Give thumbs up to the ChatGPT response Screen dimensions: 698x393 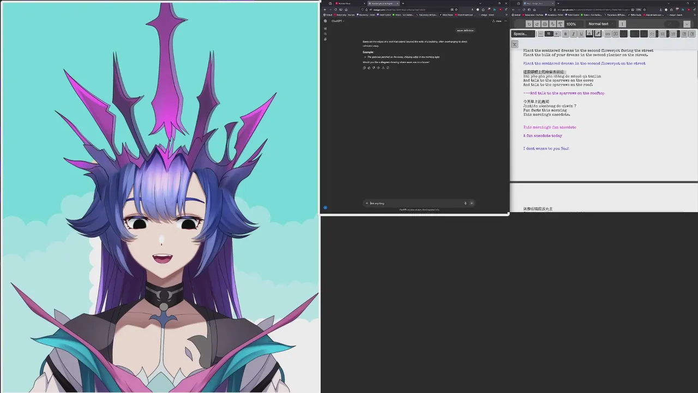click(369, 68)
